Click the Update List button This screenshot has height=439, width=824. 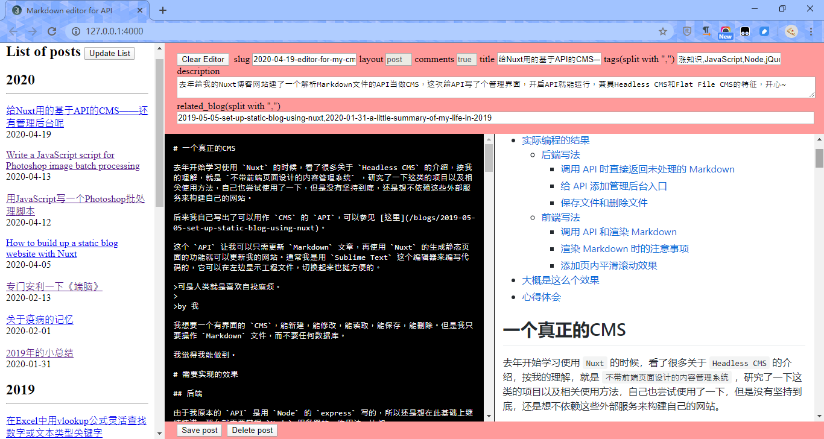(x=109, y=53)
